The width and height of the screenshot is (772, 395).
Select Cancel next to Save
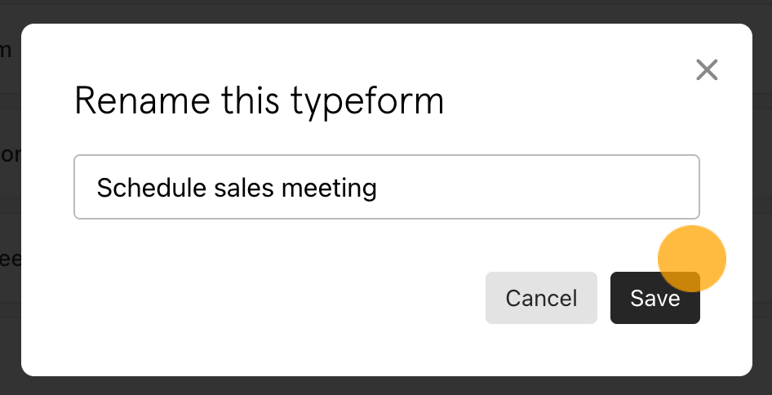[x=541, y=299]
